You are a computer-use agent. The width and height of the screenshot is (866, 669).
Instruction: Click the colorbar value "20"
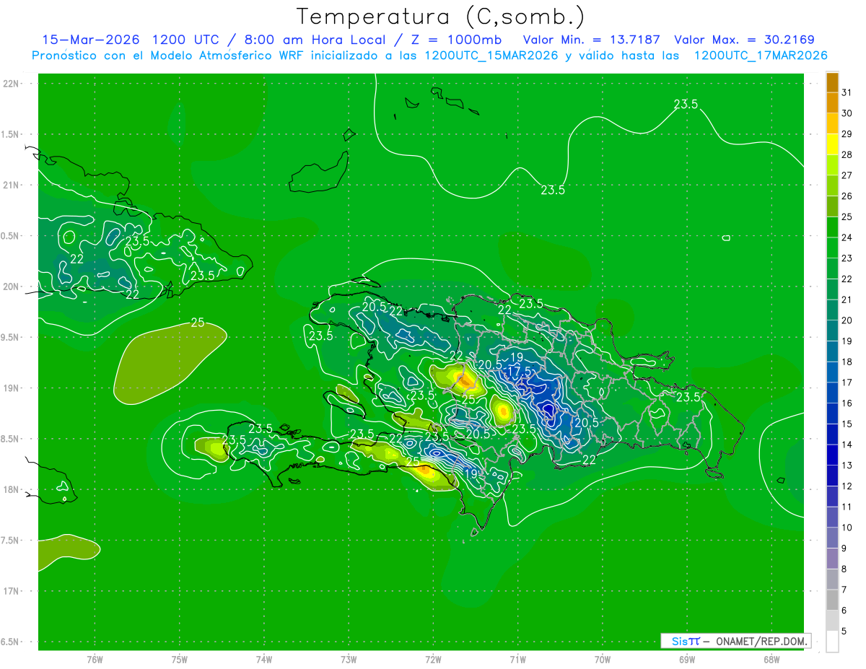[848, 320]
